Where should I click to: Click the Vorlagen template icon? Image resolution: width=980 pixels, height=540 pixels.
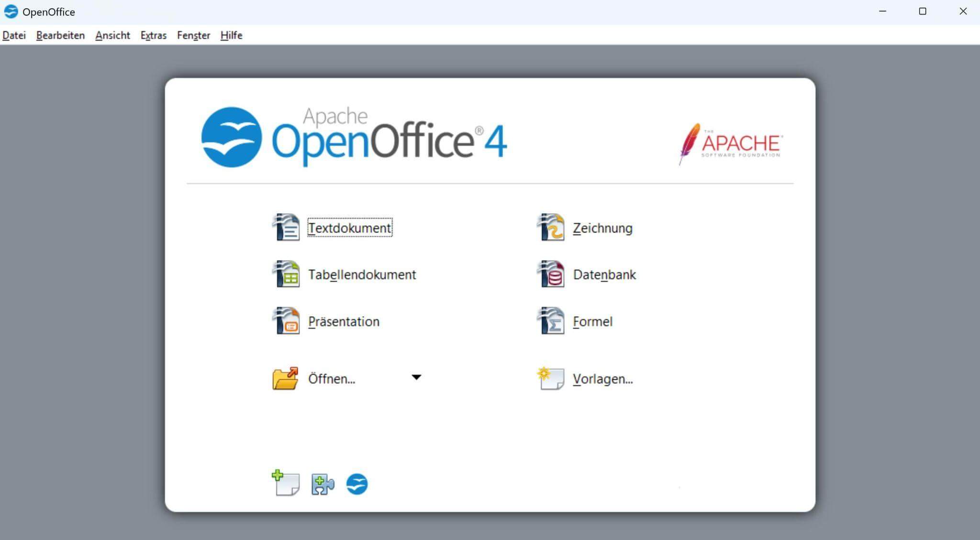point(551,378)
